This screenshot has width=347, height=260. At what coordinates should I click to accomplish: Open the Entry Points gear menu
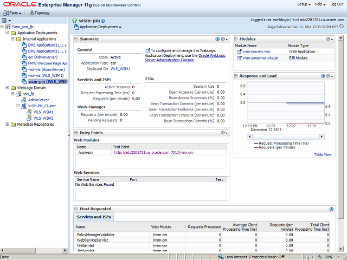pos(223,133)
